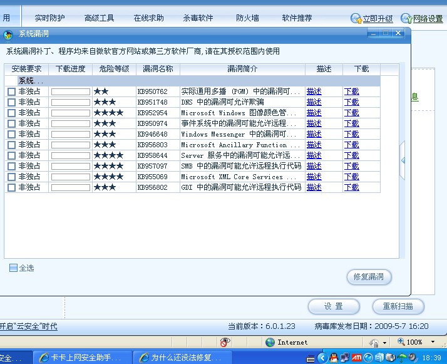Open the 实时防护 tab
447x364 pixels.
click(x=50, y=18)
